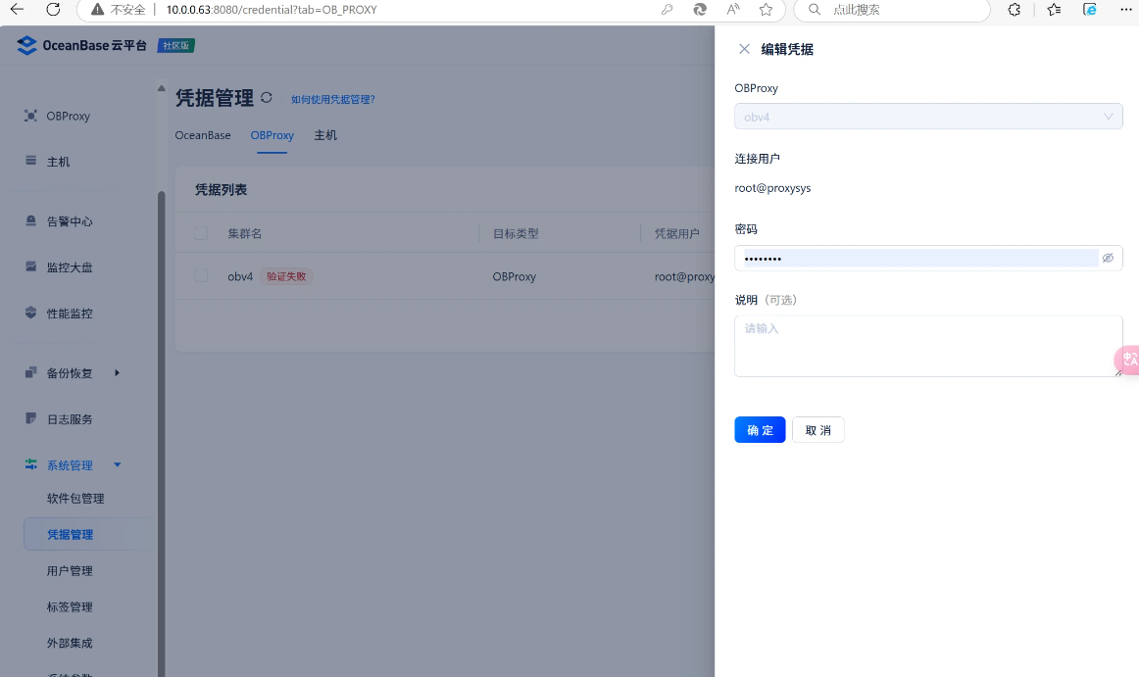Open the OBProxy obv4 dropdown
Viewport: 1139px width, 677px height.
point(927,117)
